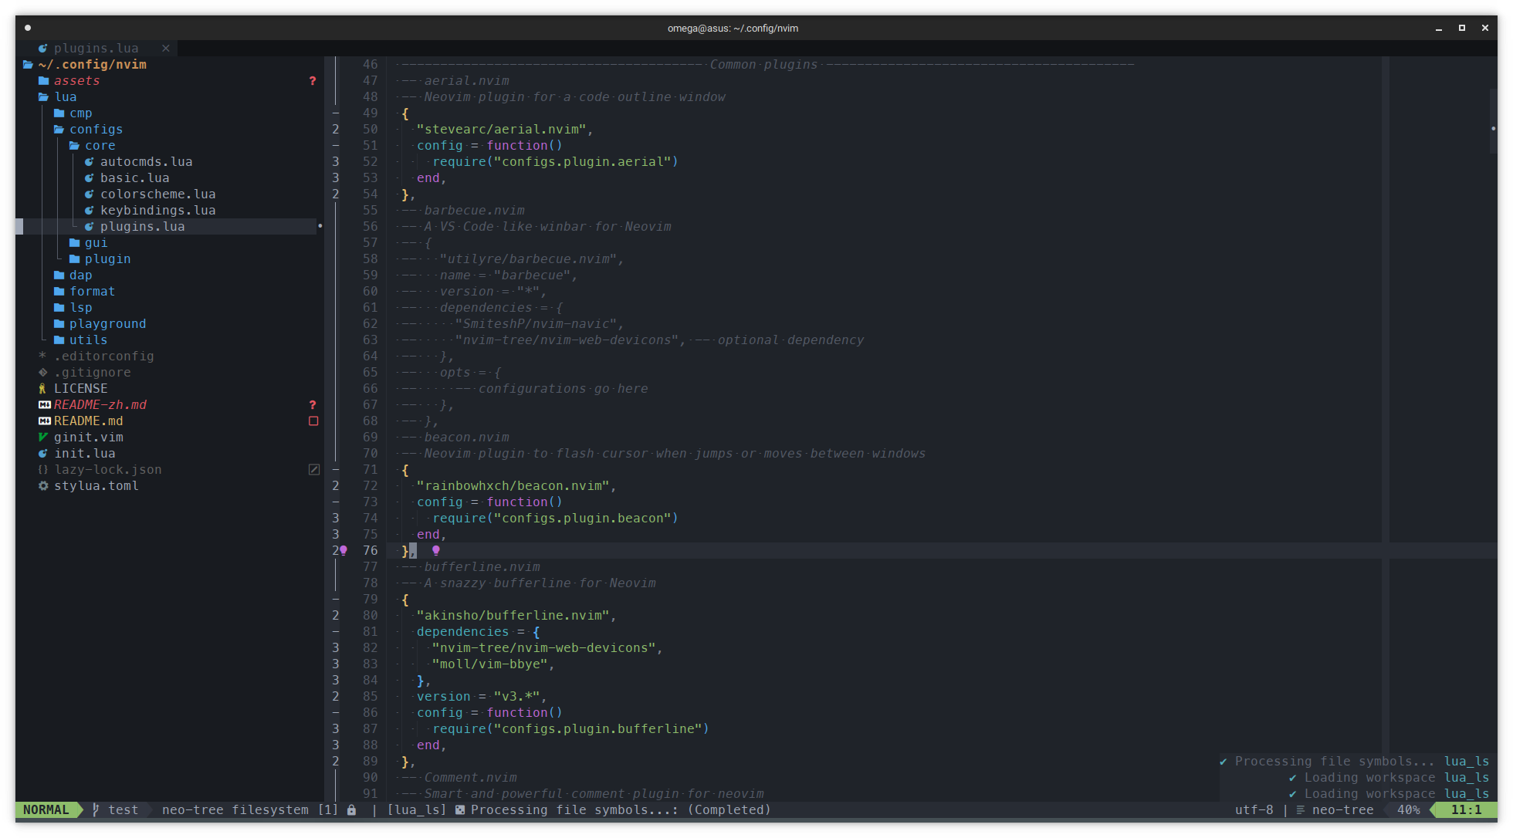This screenshot has width=1513, height=838.
Task: Click the lua file icon beside colorscheme.lua
Action: (x=89, y=194)
